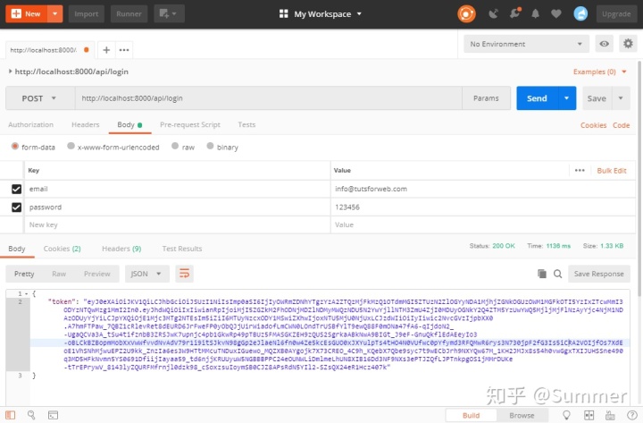This screenshot has width=643, height=423.
Task: Open the tab options ellipsis menu
Action: coord(124,50)
